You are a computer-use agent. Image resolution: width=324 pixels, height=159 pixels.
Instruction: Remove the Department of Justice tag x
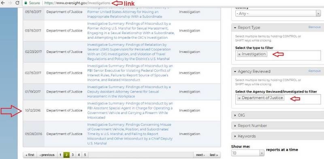pos(239,98)
